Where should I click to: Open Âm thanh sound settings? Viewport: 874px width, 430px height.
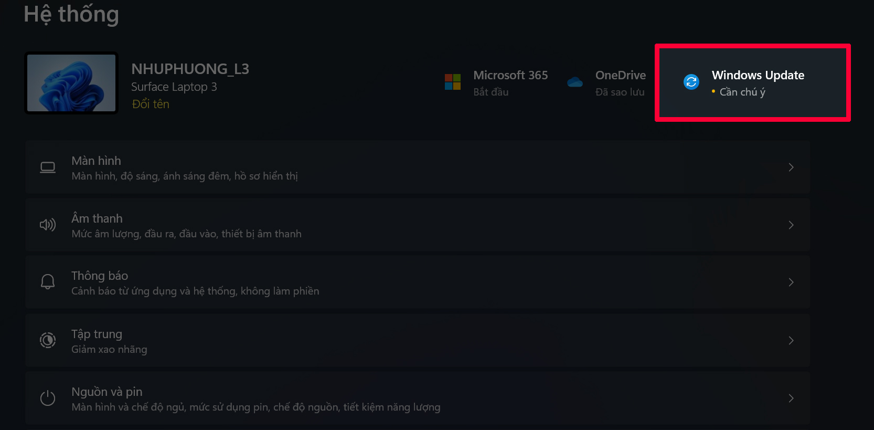418,225
